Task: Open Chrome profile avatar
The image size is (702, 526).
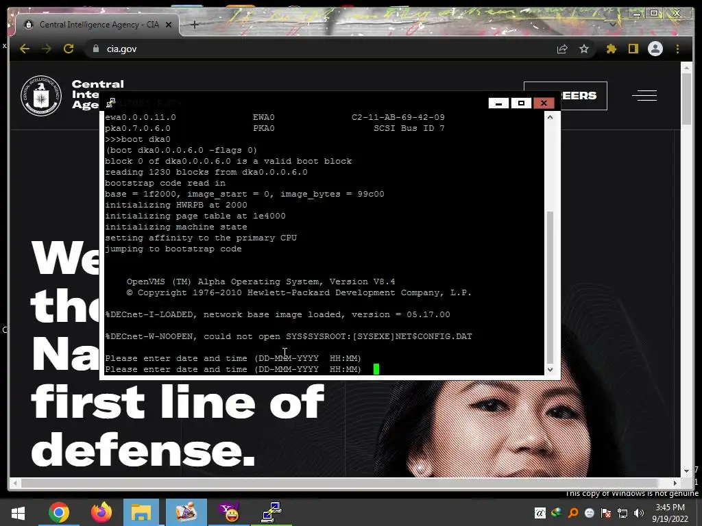Action: click(x=655, y=49)
